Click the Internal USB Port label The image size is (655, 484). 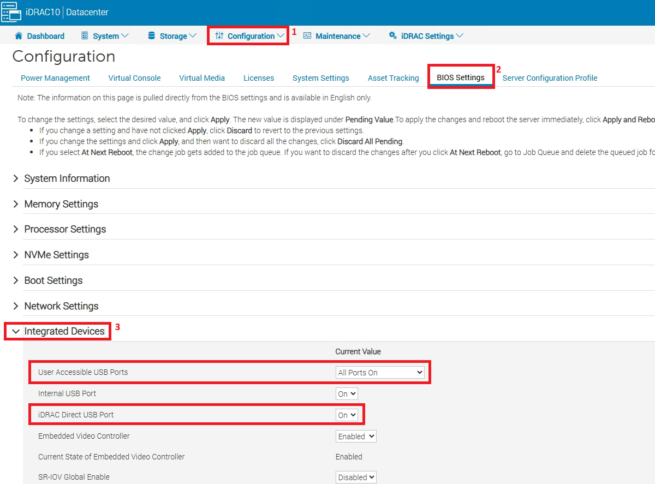click(x=67, y=393)
